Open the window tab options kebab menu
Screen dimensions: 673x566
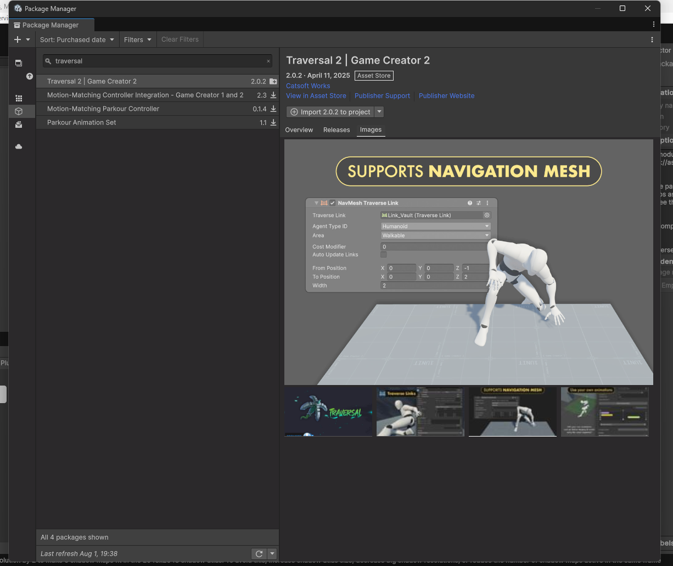(654, 25)
